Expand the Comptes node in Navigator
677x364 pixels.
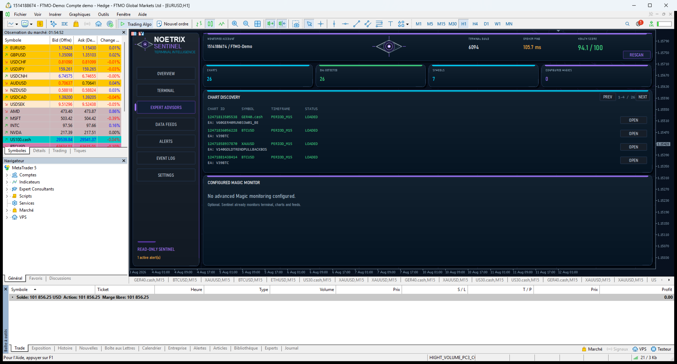7,175
